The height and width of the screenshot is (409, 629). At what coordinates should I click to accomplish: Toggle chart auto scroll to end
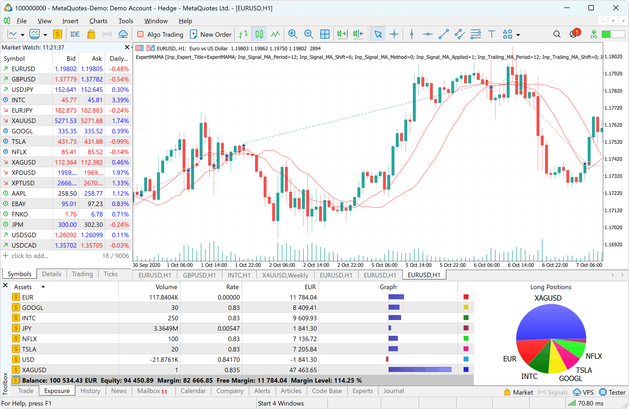point(342,34)
